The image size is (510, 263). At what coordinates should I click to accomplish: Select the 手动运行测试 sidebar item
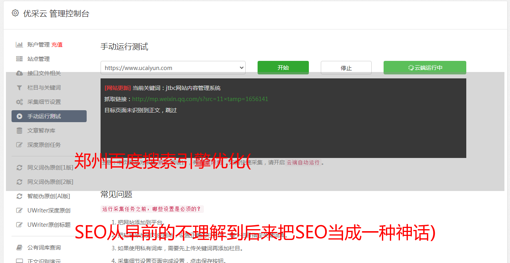click(x=49, y=116)
